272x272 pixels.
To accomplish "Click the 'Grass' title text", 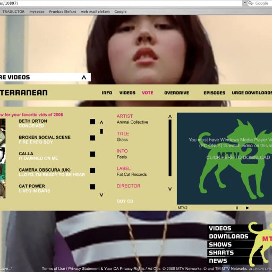I will [x=122, y=140].
